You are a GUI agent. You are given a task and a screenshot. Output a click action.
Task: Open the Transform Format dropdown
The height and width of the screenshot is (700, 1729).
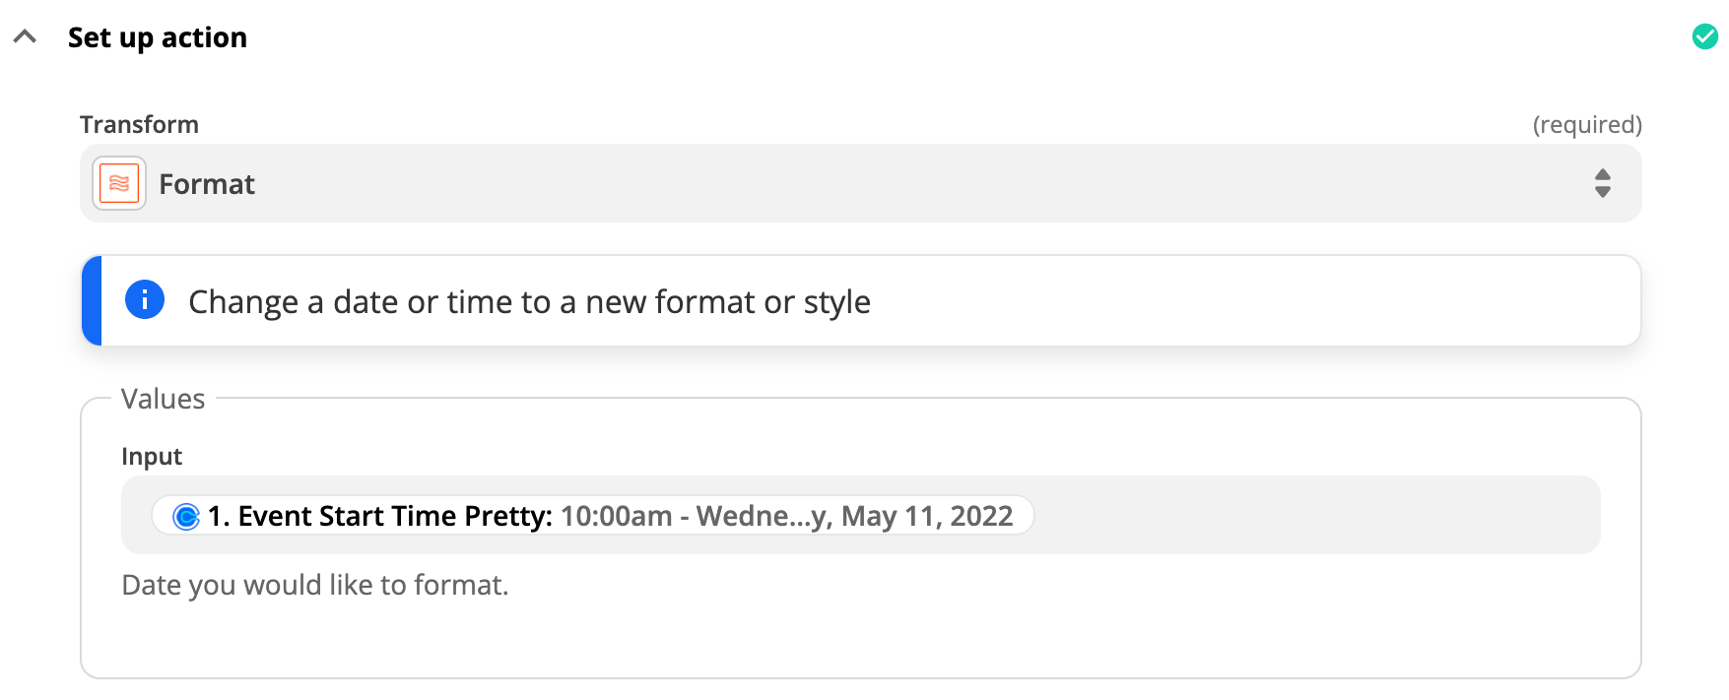(x=860, y=183)
